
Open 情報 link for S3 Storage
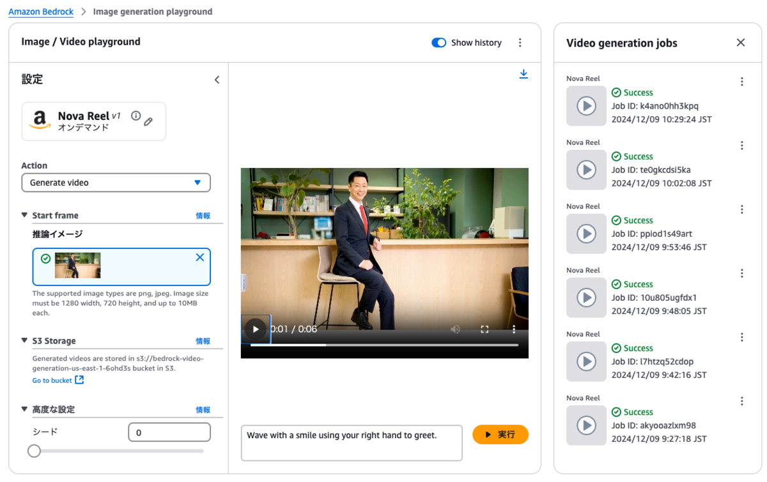pyautogui.click(x=203, y=342)
